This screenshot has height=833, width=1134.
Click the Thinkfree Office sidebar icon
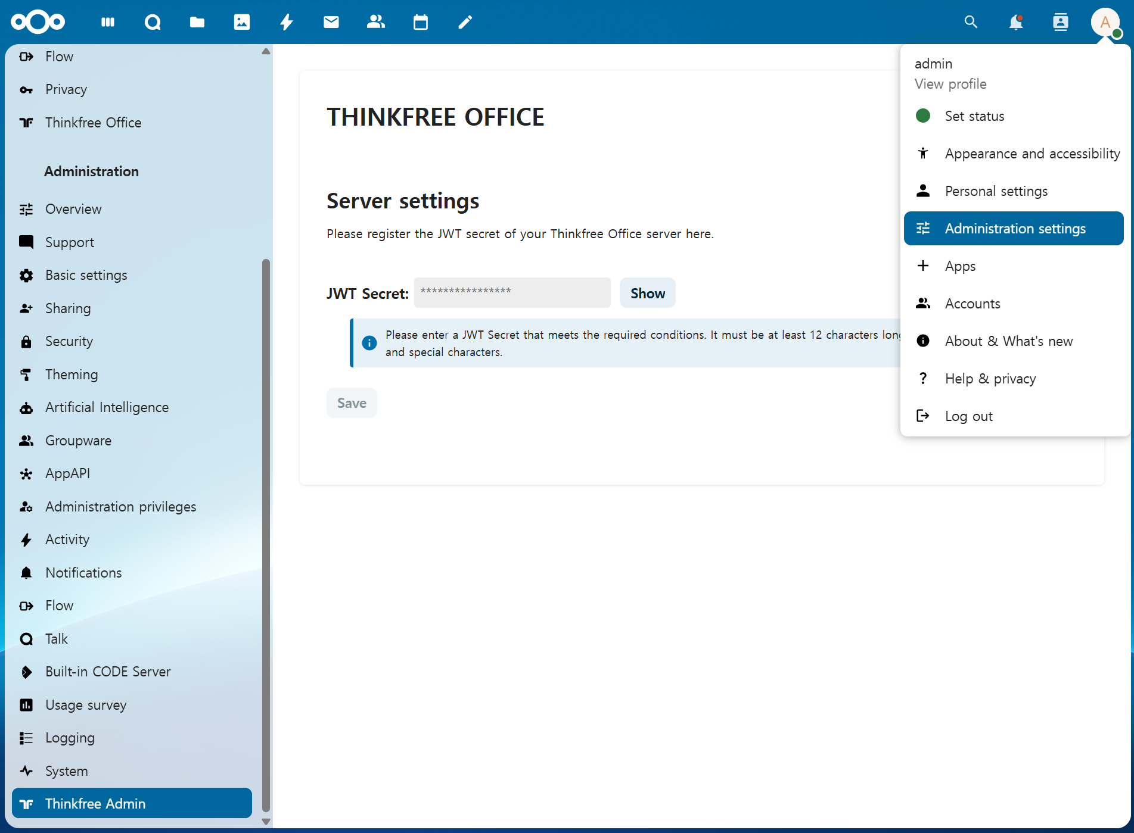[26, 123]
